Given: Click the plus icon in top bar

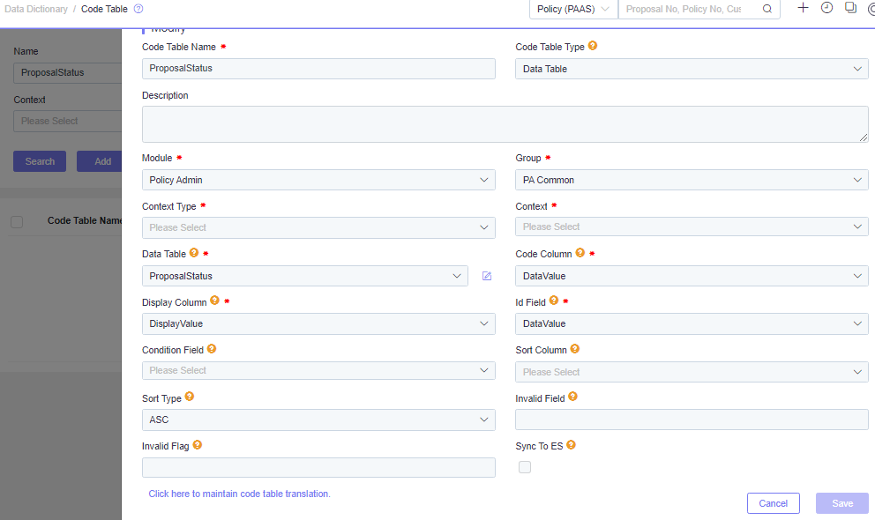Looking at the screenshot, I should click(803, 8).
